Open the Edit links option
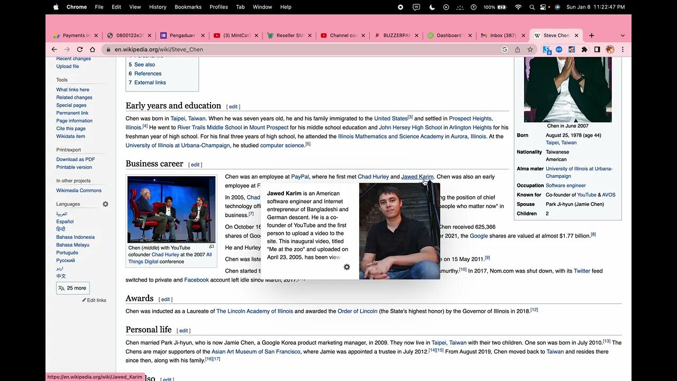The width and height of the screenshot is (677, 381). click(x=96, y=301)
